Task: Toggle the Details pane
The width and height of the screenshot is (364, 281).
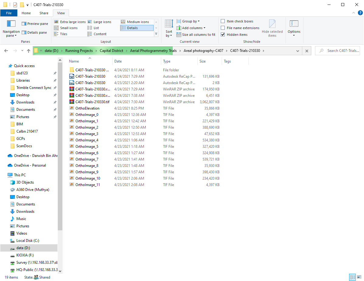Action: point(34,32)
